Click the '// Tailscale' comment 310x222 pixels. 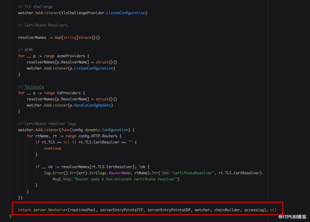coord(31,87)
